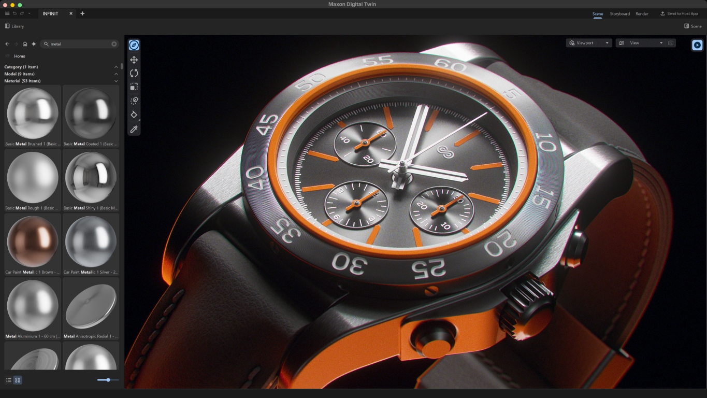
Task: Activate the rectangular selection tool
Action: [134, 87]
